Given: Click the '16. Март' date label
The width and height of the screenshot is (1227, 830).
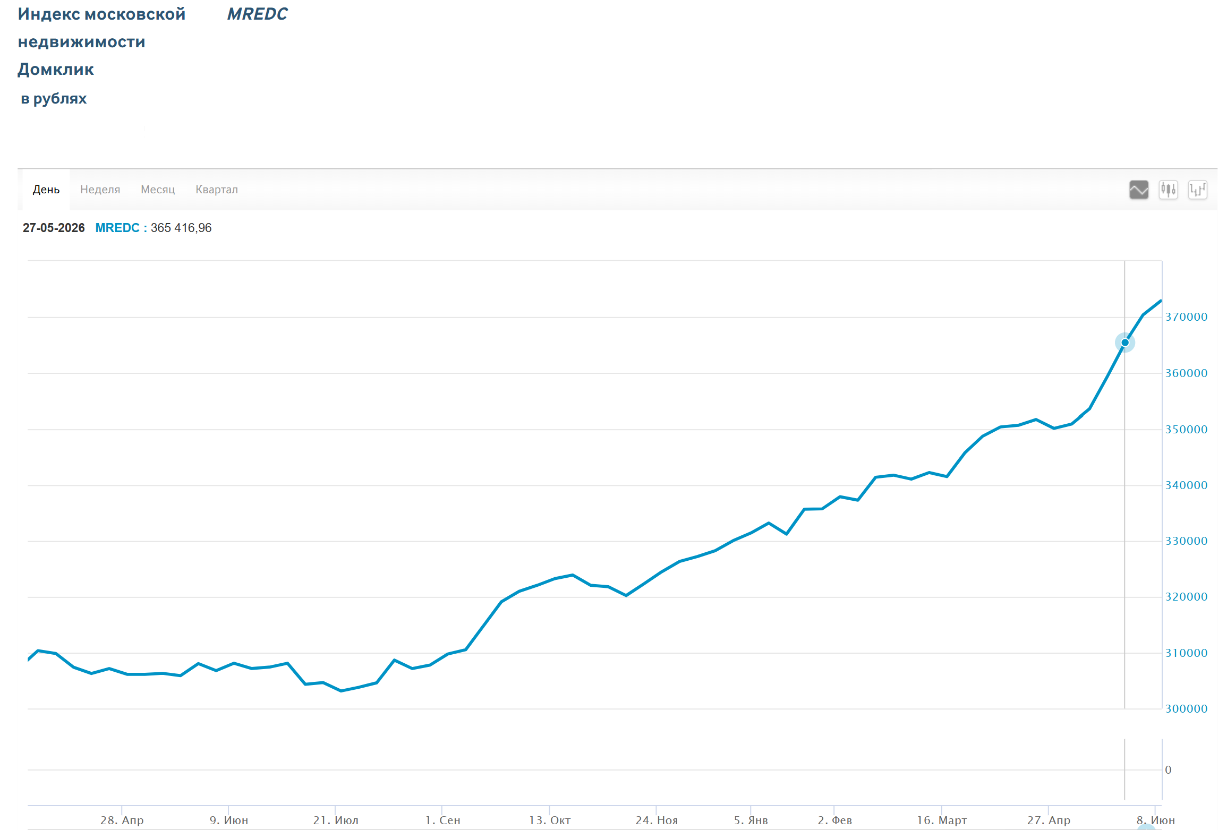Looking at the screenshot, I should (942, 820).
